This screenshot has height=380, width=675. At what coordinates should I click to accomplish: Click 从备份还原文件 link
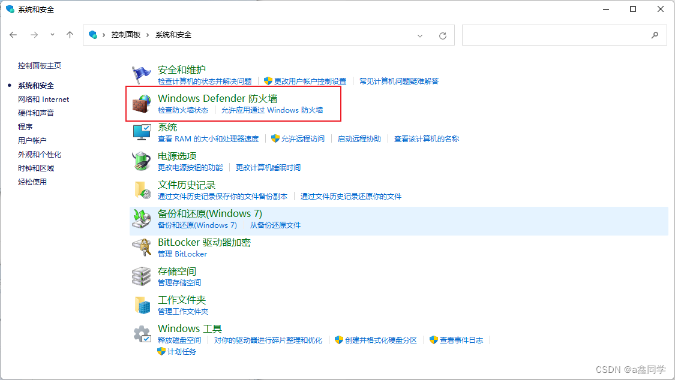[275, 225]
